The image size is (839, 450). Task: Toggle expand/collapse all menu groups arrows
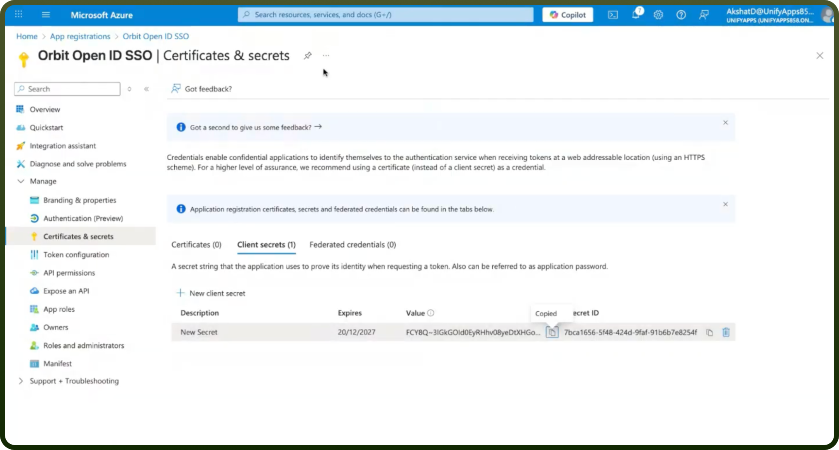coord(129,89)
